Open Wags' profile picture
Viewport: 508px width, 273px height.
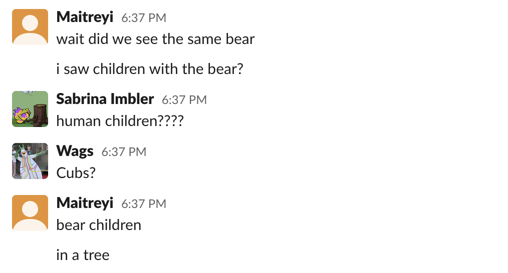tap(30, 161)
